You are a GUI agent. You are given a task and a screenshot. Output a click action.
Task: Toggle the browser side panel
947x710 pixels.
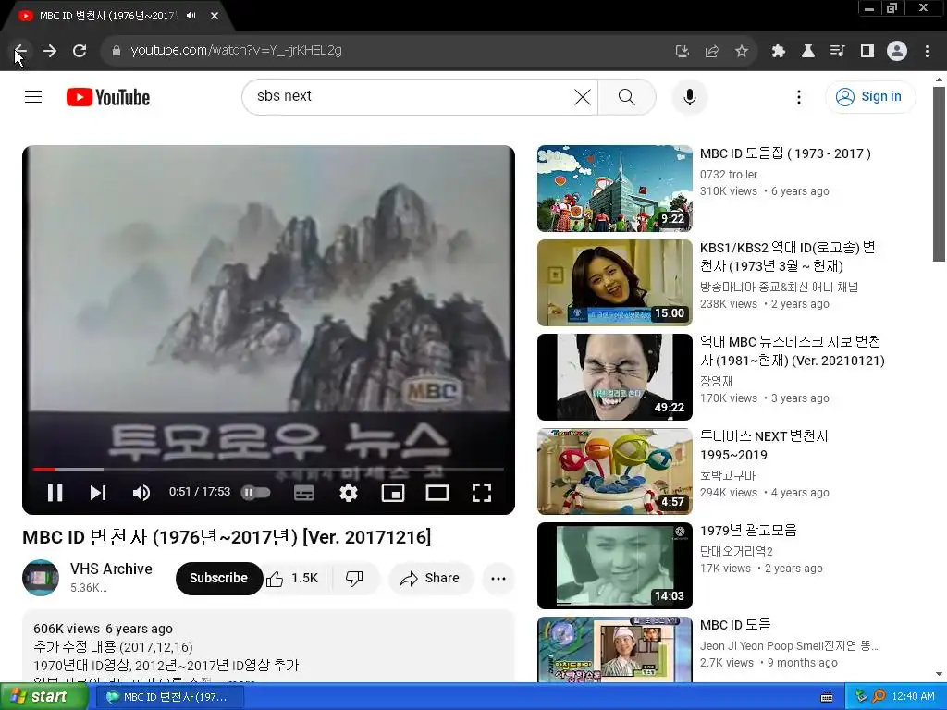point(867,52)
